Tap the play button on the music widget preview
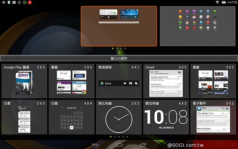This screenshot has height=149, width=238. 135,17
